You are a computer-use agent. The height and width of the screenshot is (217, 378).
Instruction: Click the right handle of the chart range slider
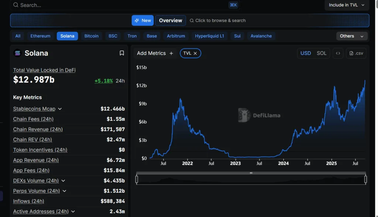[365, 179]
